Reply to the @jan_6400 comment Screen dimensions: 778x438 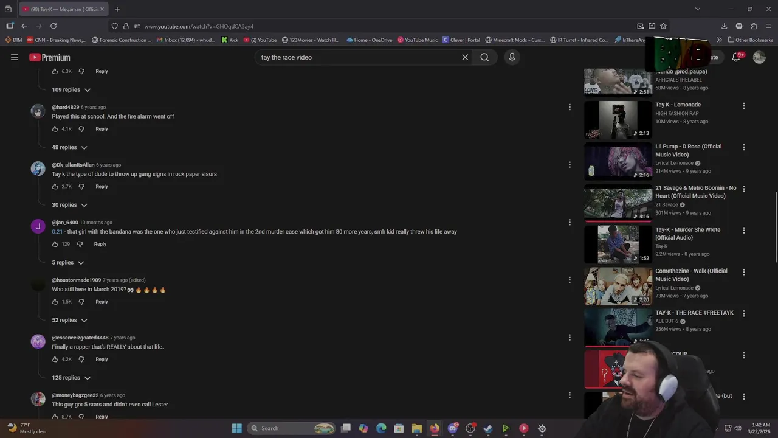[100, 244]
